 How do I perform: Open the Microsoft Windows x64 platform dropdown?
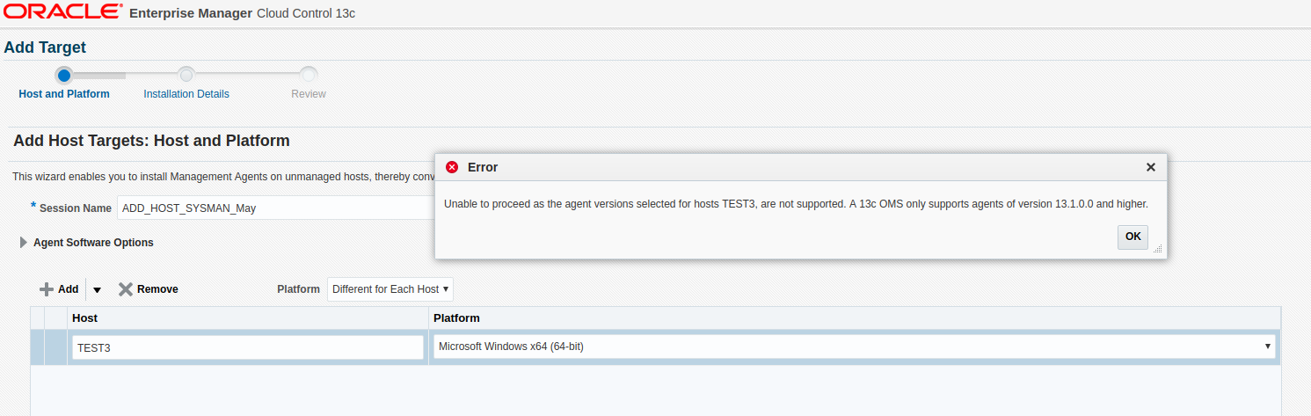(853, 347)
